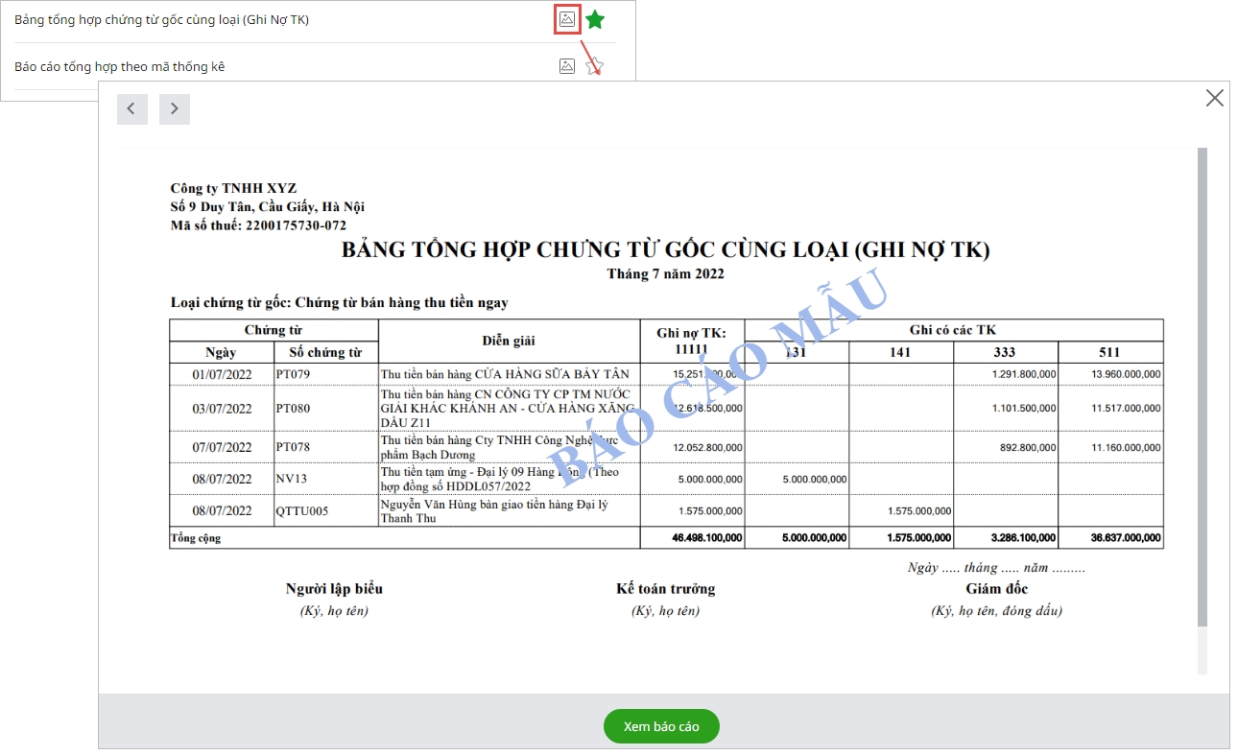Go to next sample with right arrow
Viewport: 1238px width, 755px height.
[175, 109]
